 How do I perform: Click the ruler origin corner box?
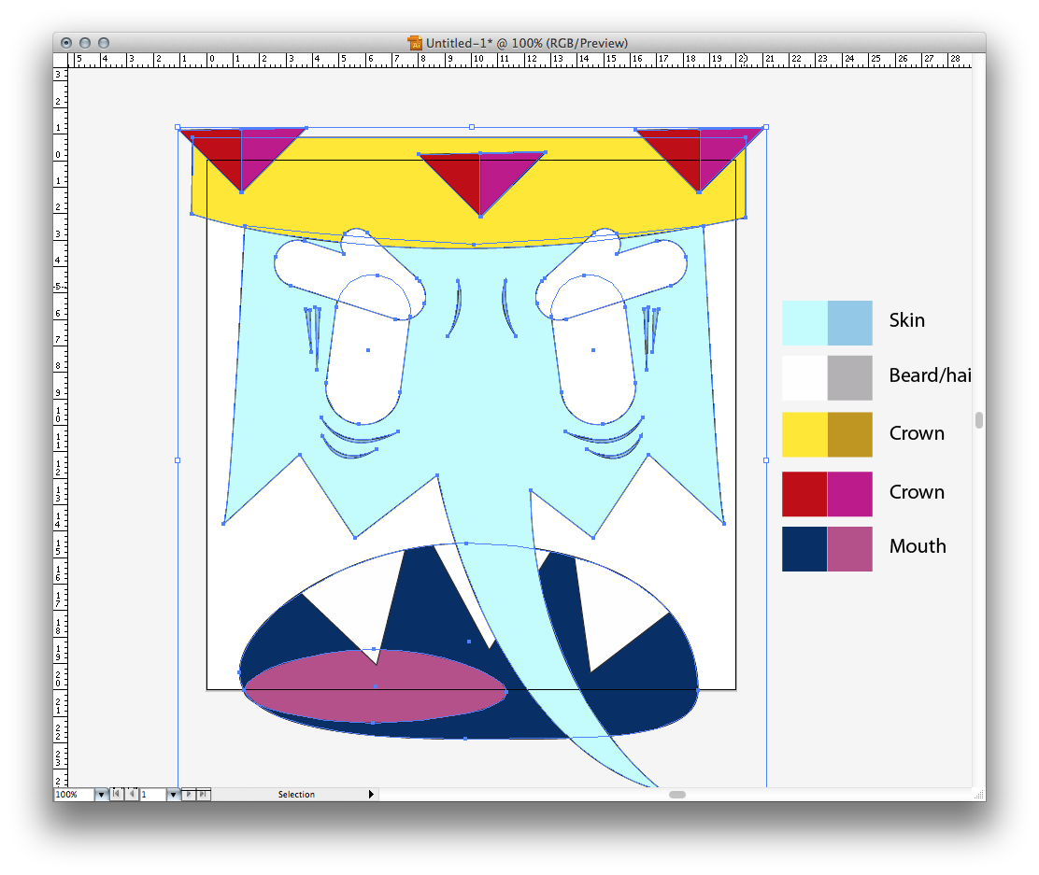click(x=61, y=59)
